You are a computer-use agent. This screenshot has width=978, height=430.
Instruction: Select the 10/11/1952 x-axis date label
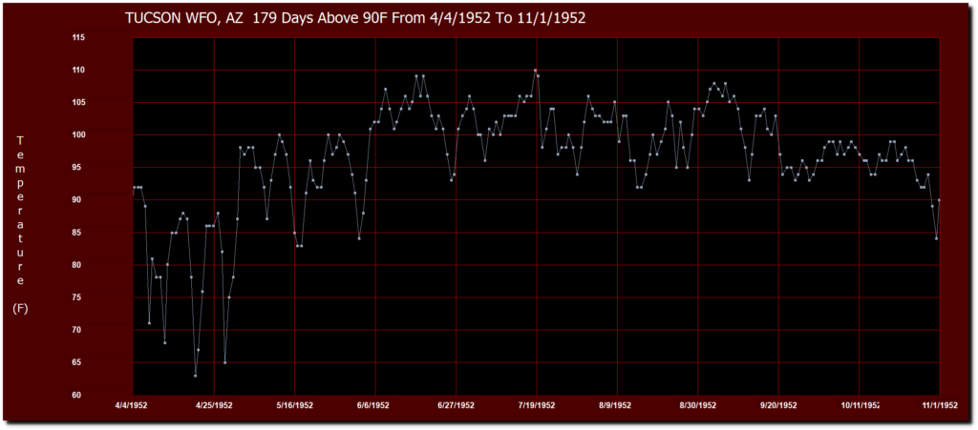860,405
